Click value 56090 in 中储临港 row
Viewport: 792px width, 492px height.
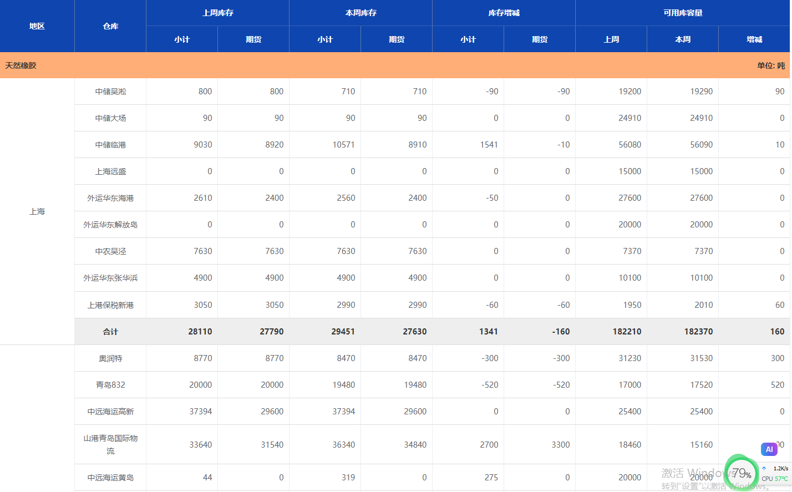tap(701, 145)
